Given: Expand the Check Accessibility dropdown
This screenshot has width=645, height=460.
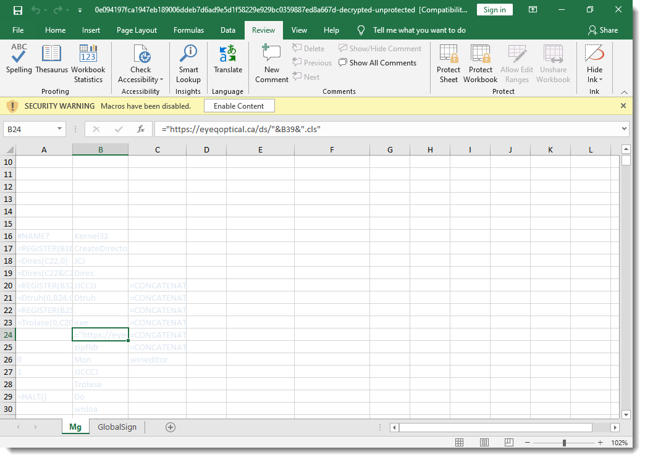Looking at the screenshot, I should coord(161,80).
